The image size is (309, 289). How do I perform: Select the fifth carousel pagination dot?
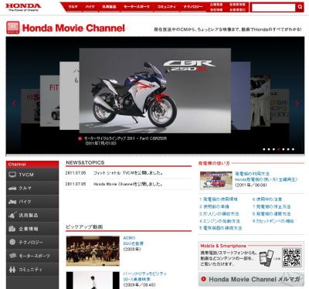tap(284, 149)
